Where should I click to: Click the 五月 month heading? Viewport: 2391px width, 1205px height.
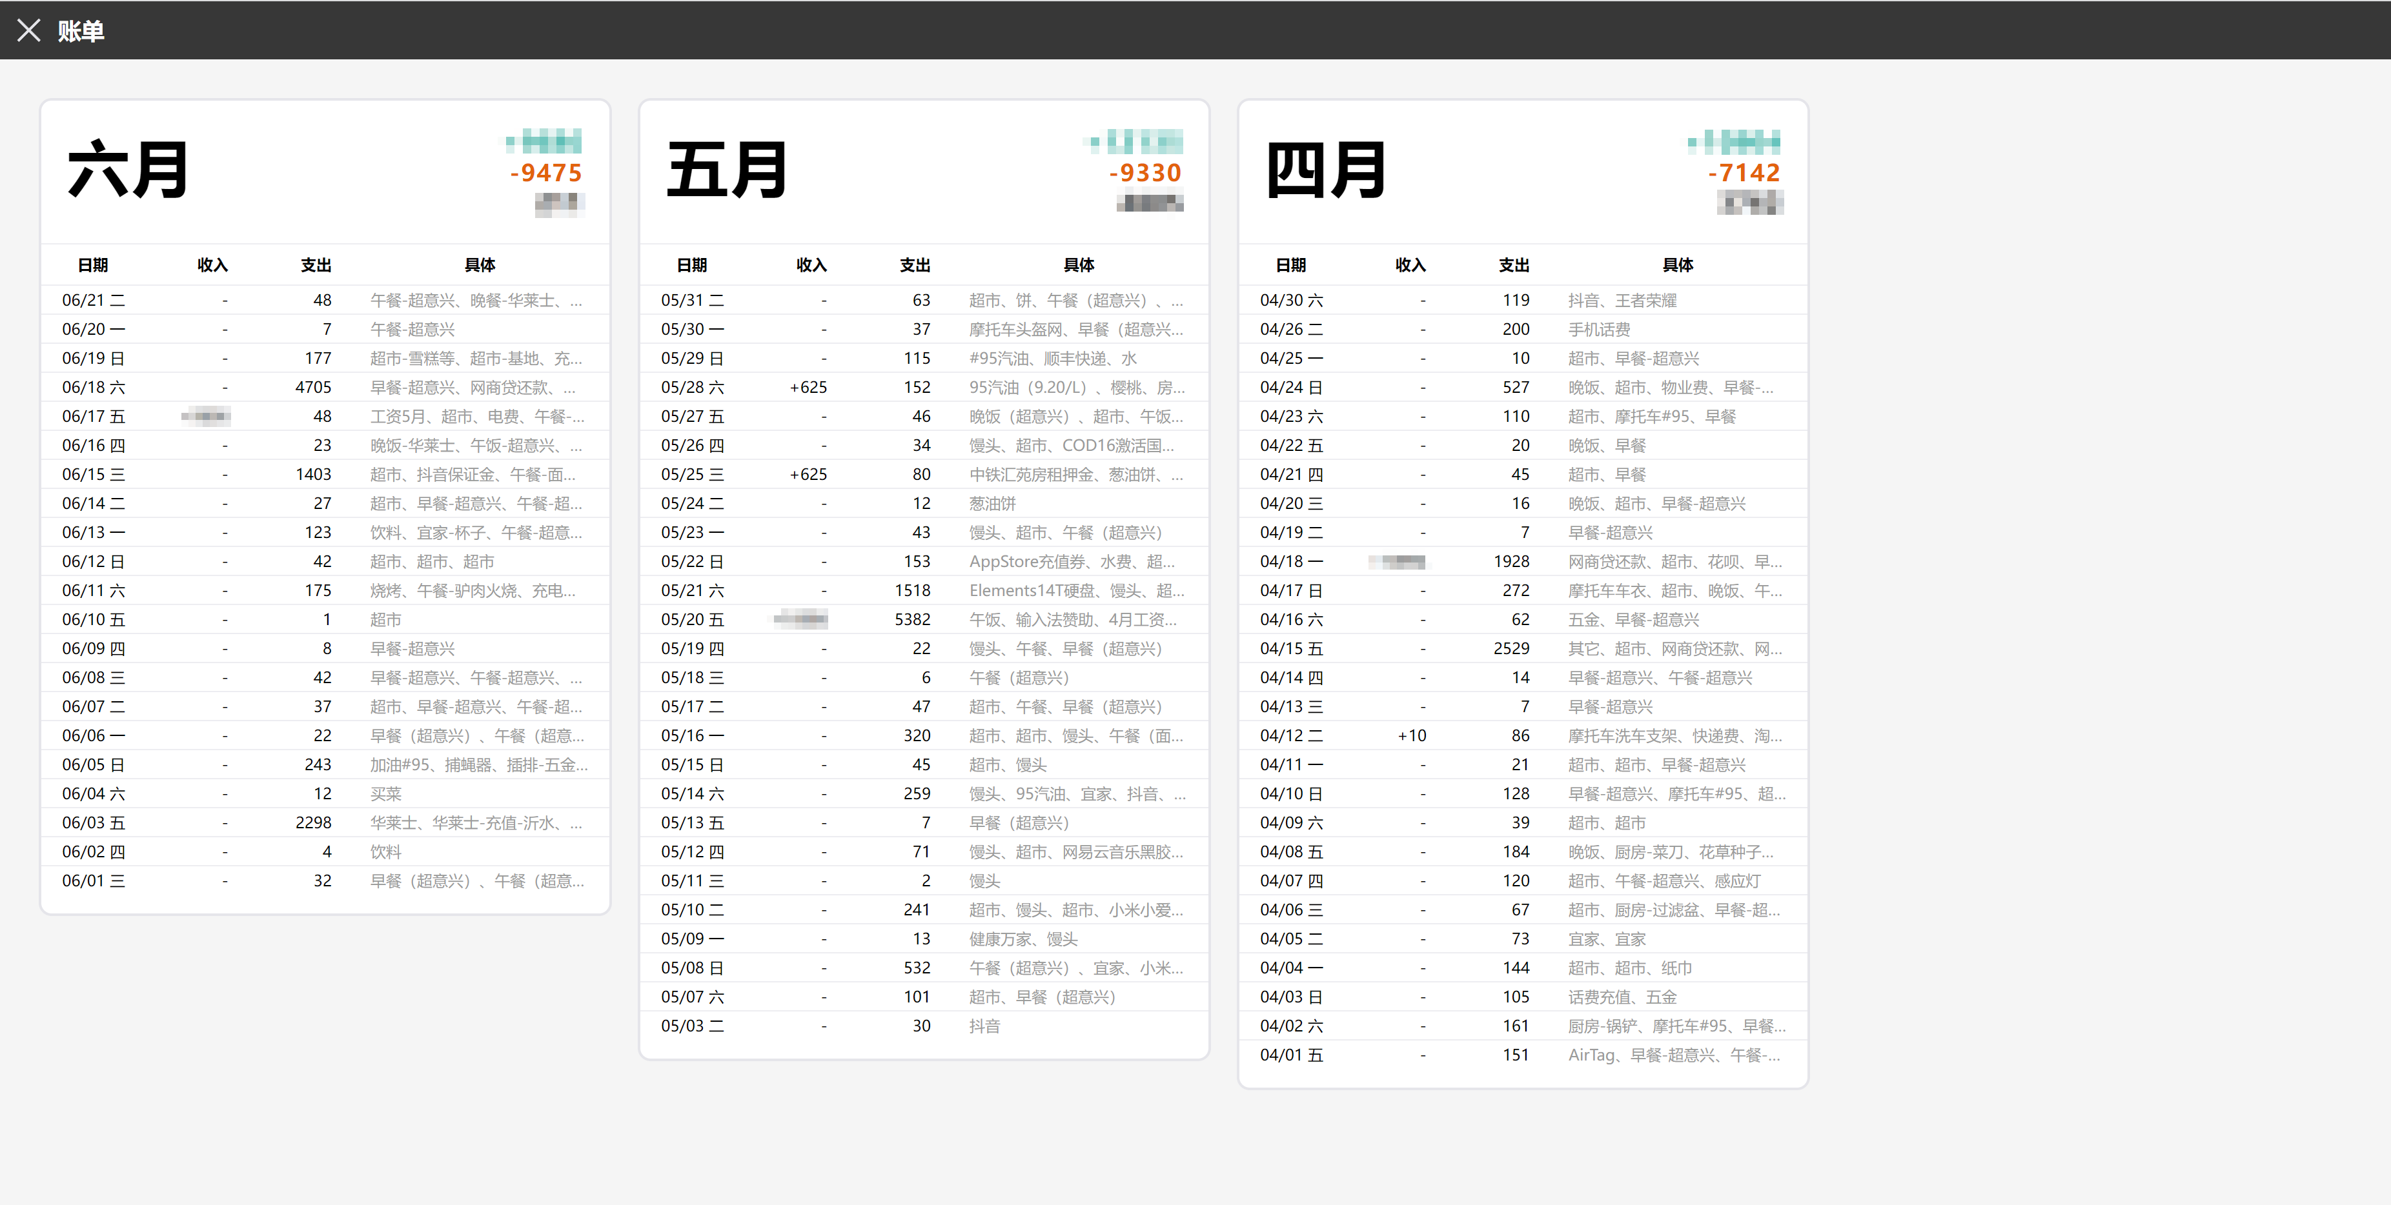[x=727, y=171]
